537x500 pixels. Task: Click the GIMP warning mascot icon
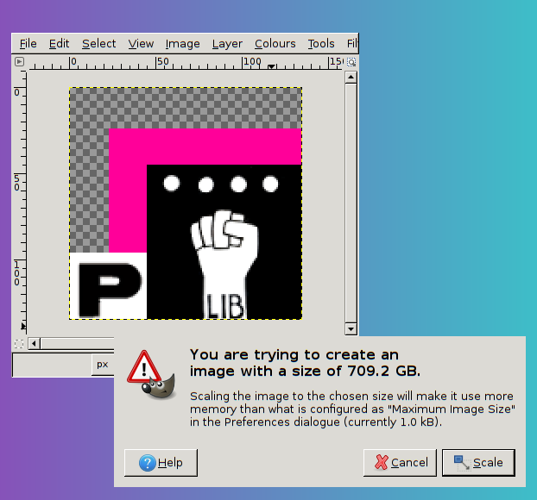(151, 374)
